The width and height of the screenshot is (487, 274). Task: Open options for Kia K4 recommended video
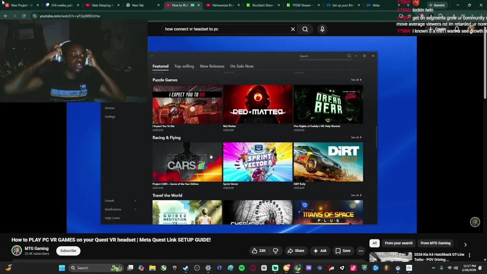click(x=469, y=255)
